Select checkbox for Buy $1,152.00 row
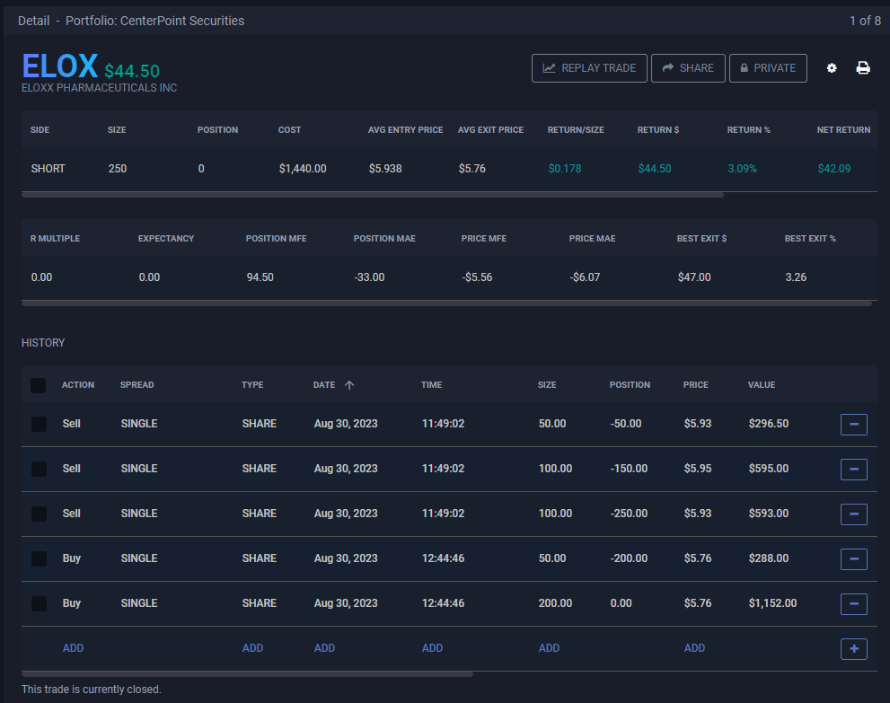The width and height of the screenshot is (890, 703). (x=39, y=603)
